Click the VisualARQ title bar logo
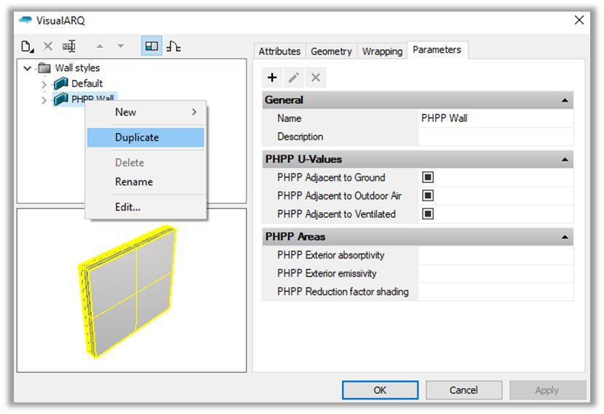604x414 pixels. click(25, 20)
